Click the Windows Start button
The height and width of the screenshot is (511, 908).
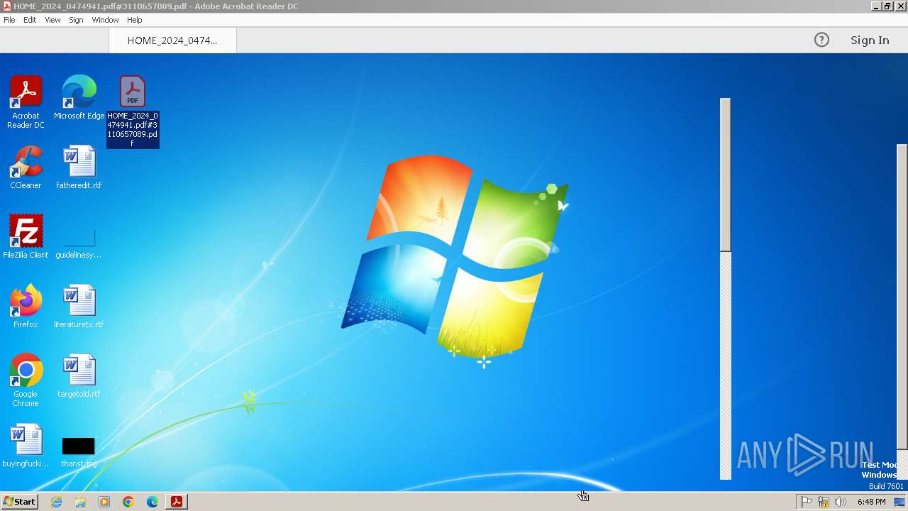point(19,502)
